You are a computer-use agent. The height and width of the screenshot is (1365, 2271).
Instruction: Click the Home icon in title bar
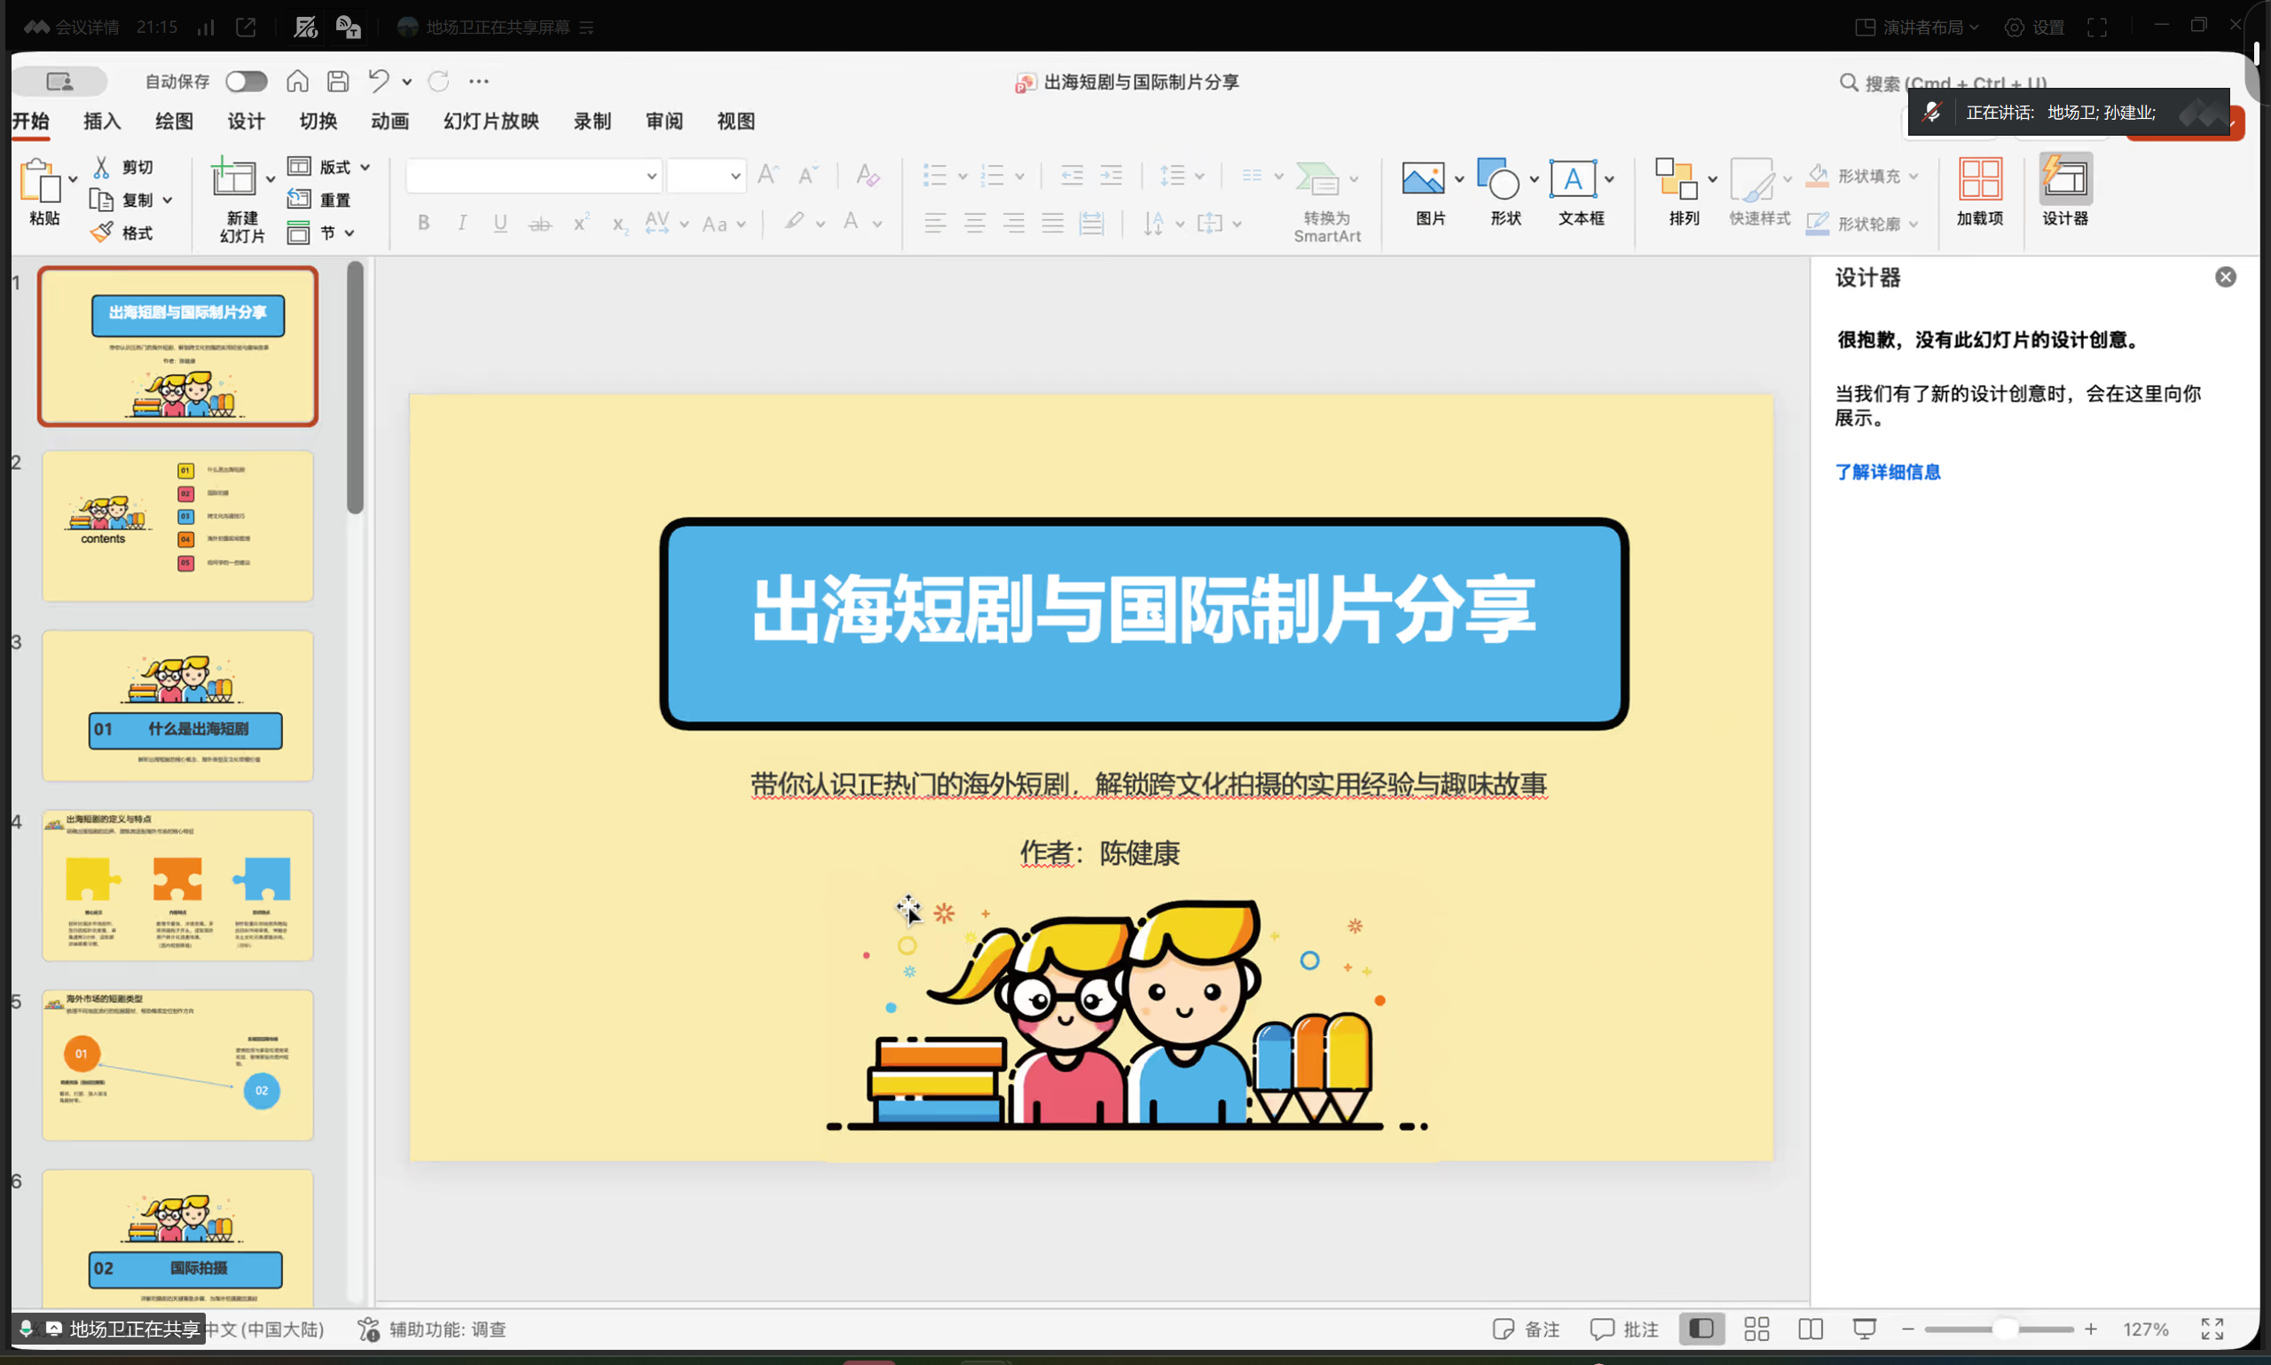click(x=297, y=81)
